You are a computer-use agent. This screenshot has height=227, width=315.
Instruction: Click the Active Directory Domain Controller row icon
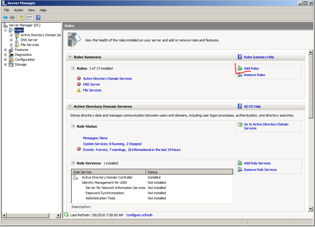(75, 177)
